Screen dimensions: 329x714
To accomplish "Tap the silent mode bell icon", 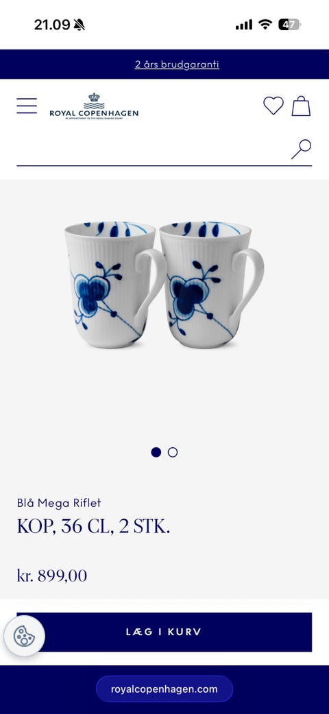I will pos(80,25).
